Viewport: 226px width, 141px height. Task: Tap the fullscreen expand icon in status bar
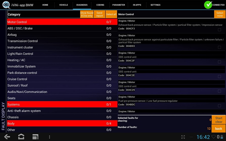point(183,137)
